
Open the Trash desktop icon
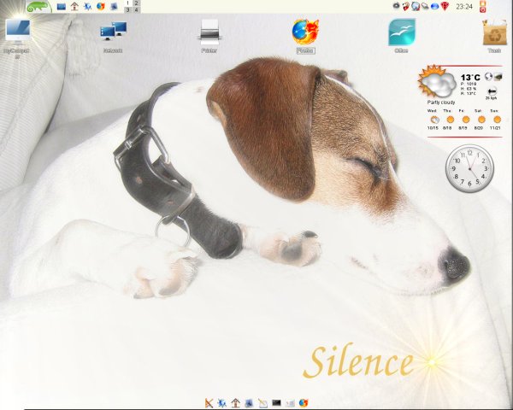coord(494,32)
